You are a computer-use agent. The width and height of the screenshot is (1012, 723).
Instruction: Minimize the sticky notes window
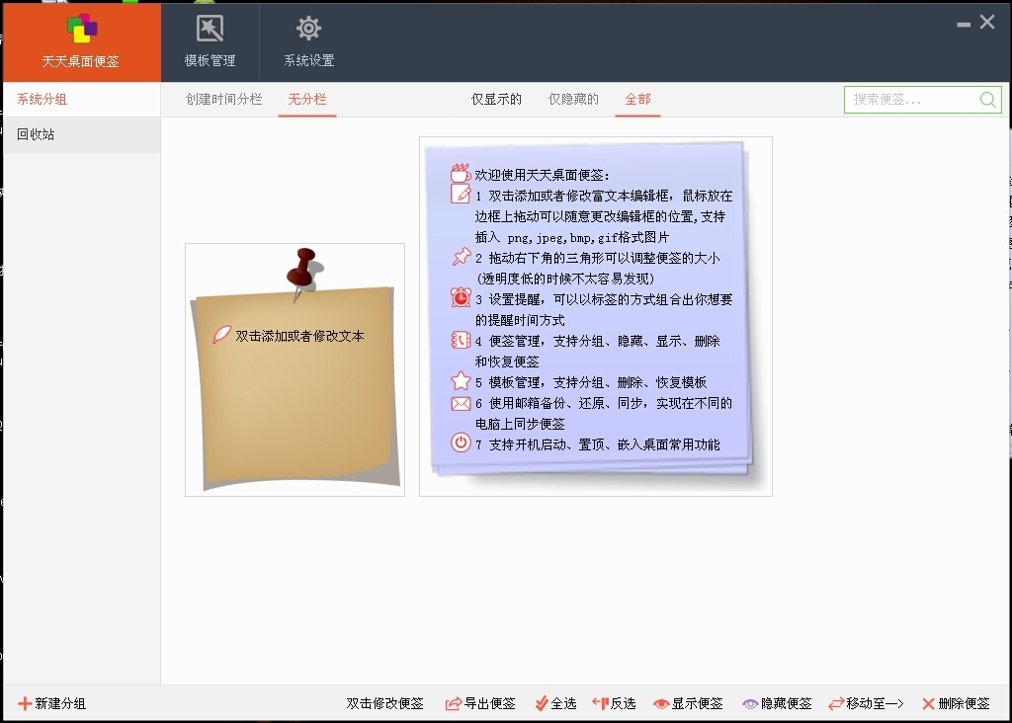coord(964,24)
